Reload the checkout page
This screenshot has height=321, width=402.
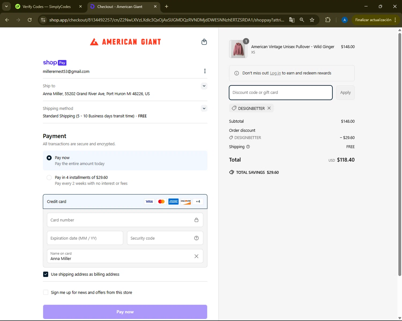tap(30, 20)
